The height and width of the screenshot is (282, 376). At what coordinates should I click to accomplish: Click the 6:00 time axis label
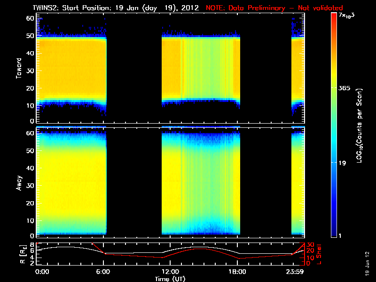tap(103, 272)
